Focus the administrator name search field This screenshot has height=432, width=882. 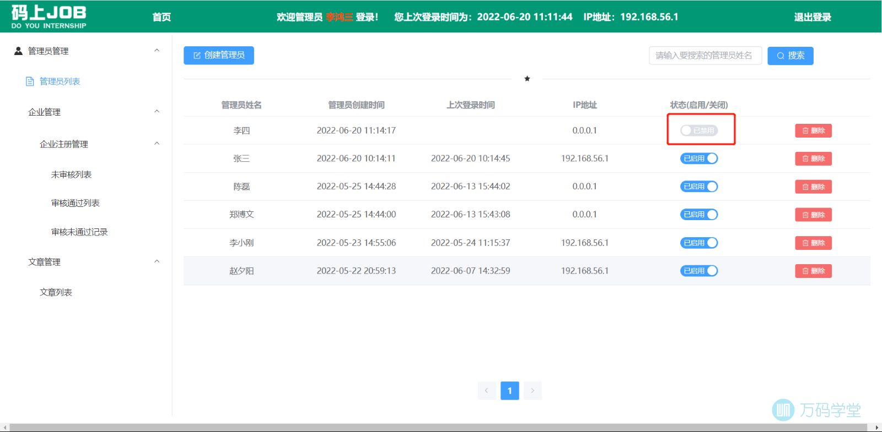(705, 56)
